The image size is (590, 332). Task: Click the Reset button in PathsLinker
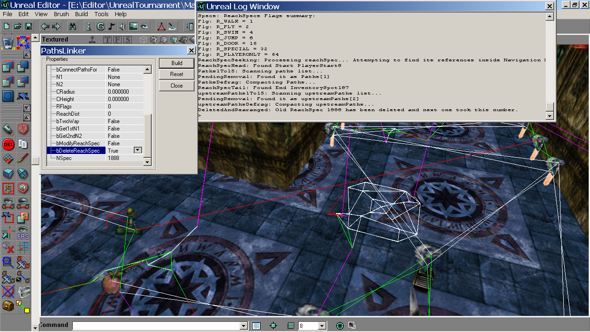pos(177,74)
